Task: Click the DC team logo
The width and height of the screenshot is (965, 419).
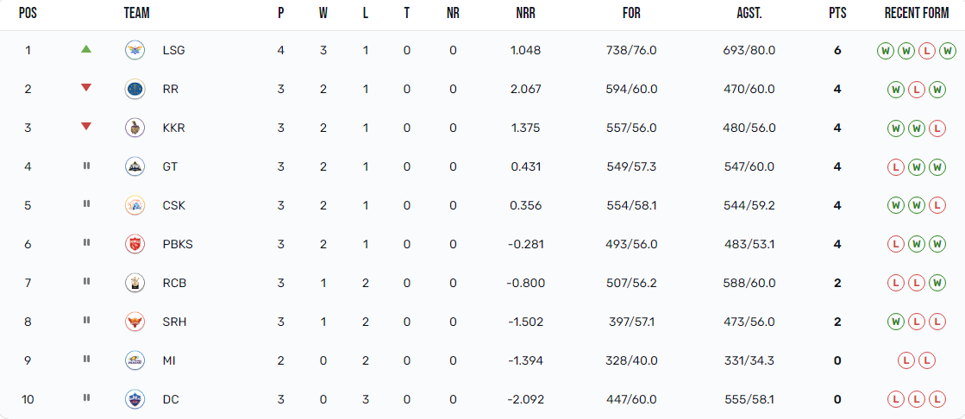Action: 135,399
